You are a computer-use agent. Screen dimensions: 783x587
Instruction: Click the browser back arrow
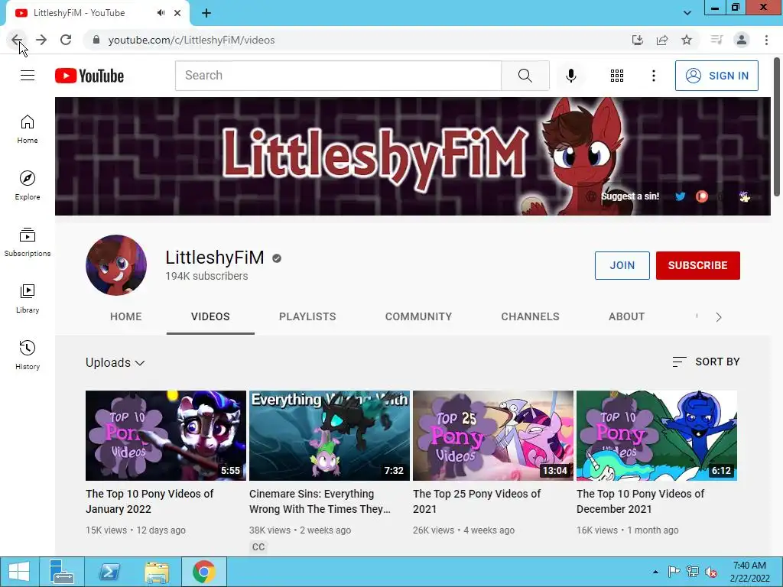tap(17, 40)
